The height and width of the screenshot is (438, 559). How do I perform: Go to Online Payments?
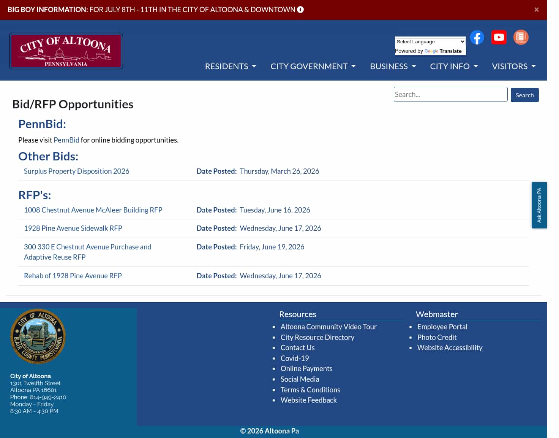306,368
